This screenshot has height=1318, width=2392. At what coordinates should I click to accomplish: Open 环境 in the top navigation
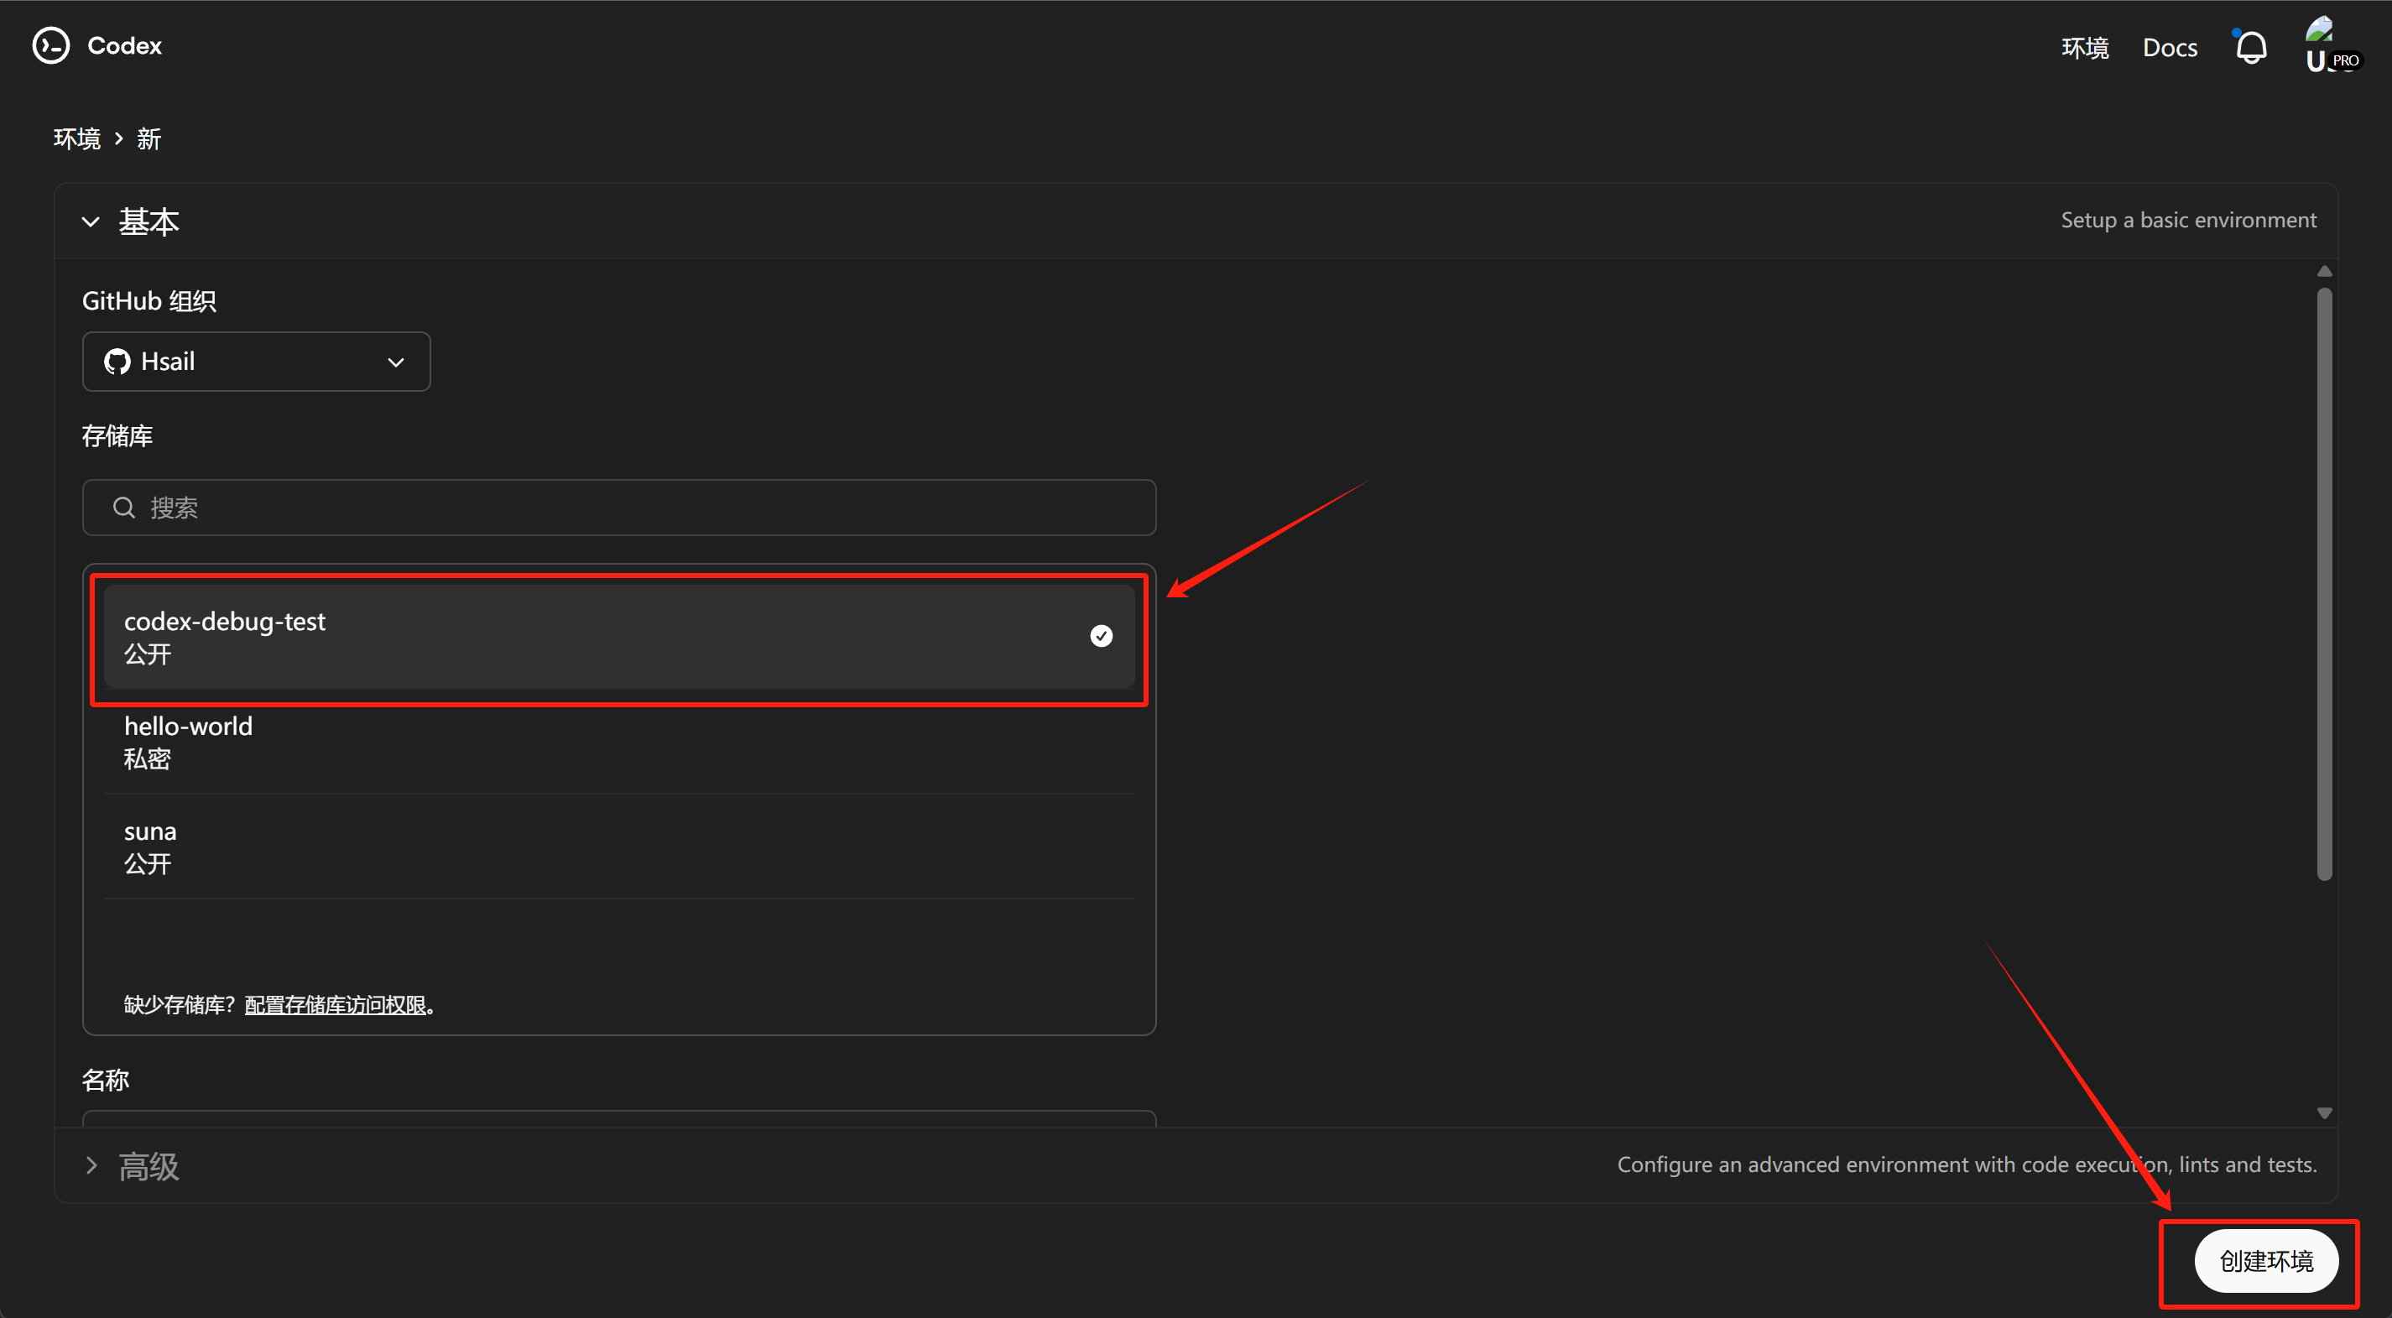2085,47
